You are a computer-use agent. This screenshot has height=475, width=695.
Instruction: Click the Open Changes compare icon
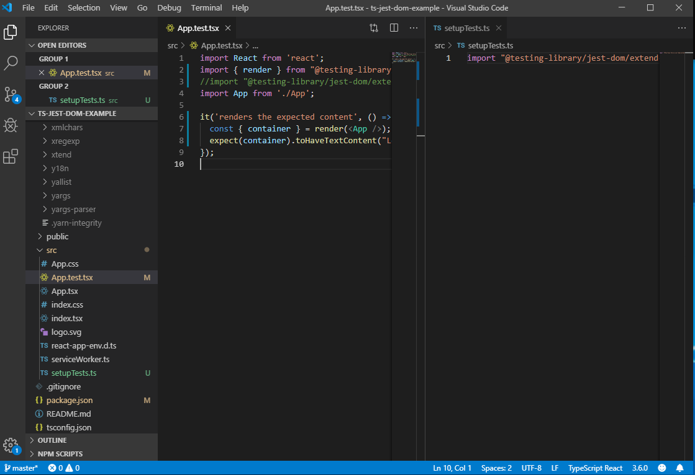(374, 28)
